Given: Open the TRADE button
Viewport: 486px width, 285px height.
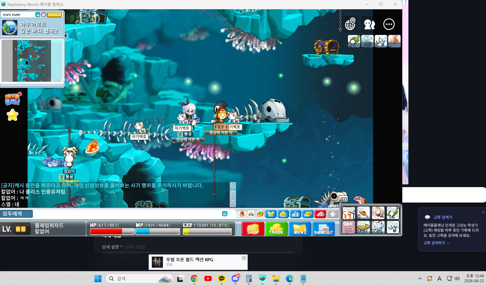Looking at the screenshot, I should click(x=276, y=229).
